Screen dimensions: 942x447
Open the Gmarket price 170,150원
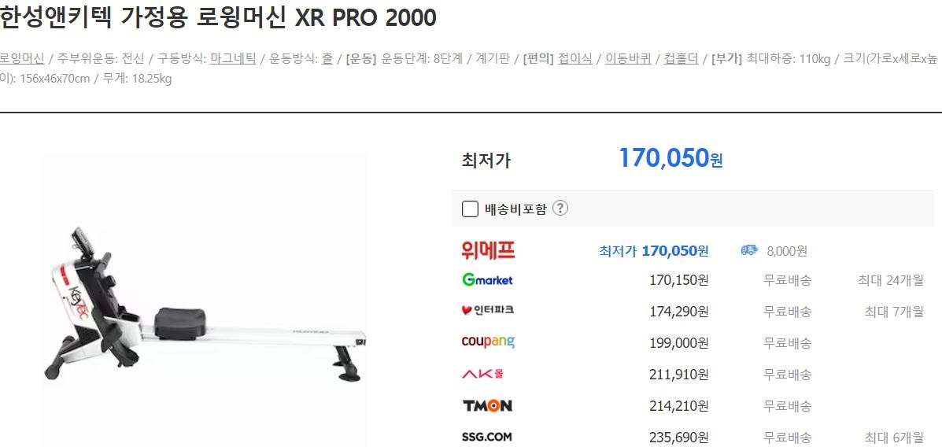click(x=679, y=280)
